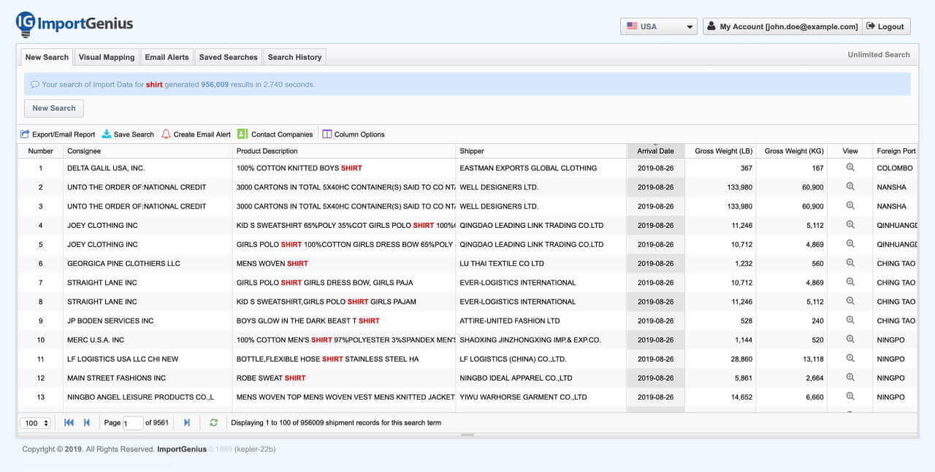Sort by the Arrival Date column header
The height and width of the screenshot is (472, 935).
[x=655, y=151]
